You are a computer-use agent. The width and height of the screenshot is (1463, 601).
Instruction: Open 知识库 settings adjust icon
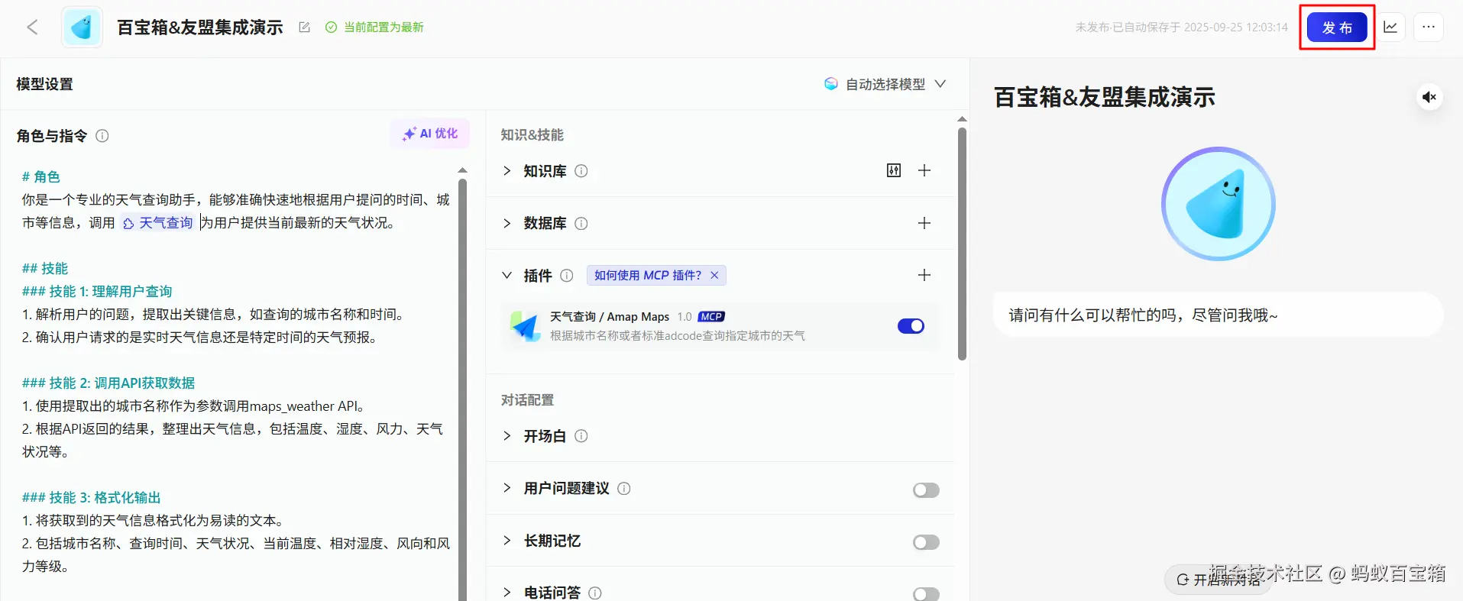click(x=894, y=170)
